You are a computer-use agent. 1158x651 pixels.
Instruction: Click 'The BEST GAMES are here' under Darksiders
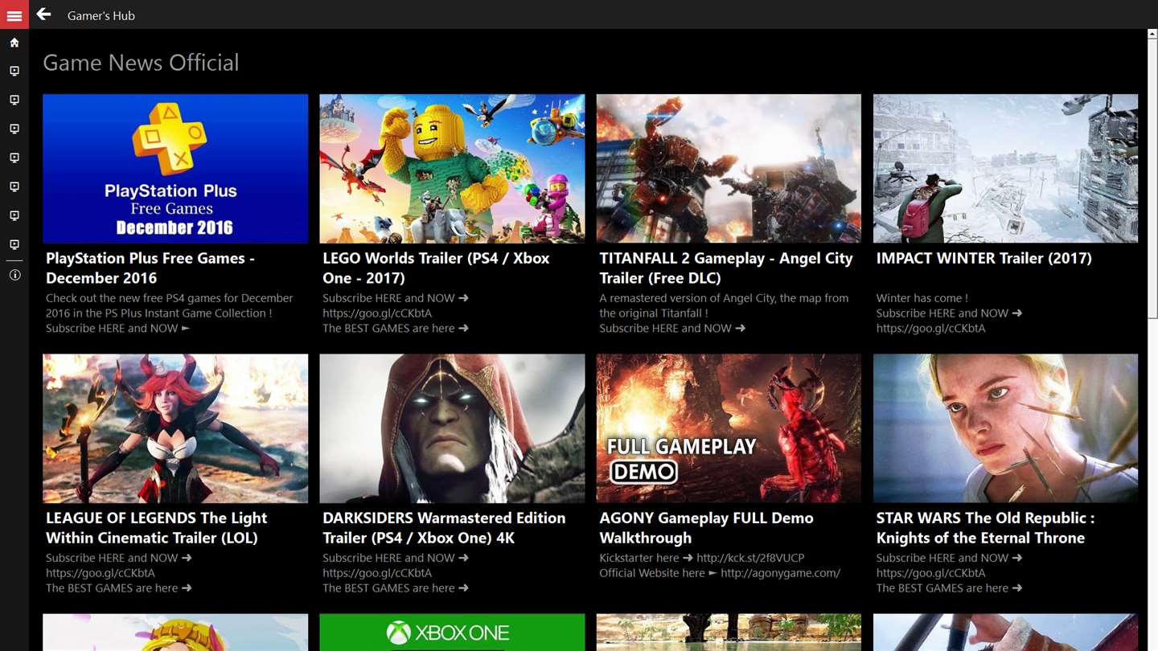click(396, 588)
